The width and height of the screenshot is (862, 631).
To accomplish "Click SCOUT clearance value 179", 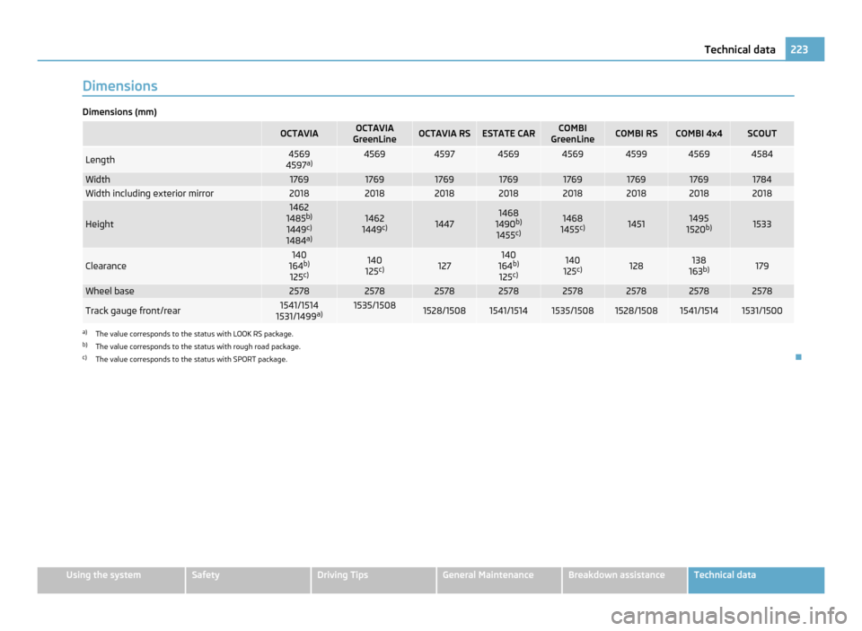I will pyautogui.click(x=762, y=266).
